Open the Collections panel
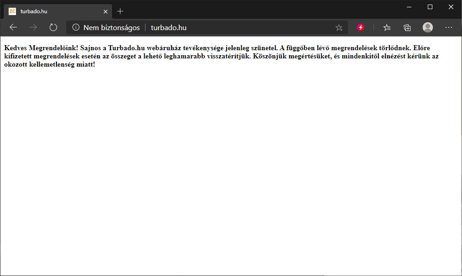The height and width of the screenshot is (276, 462). (407, 27)
